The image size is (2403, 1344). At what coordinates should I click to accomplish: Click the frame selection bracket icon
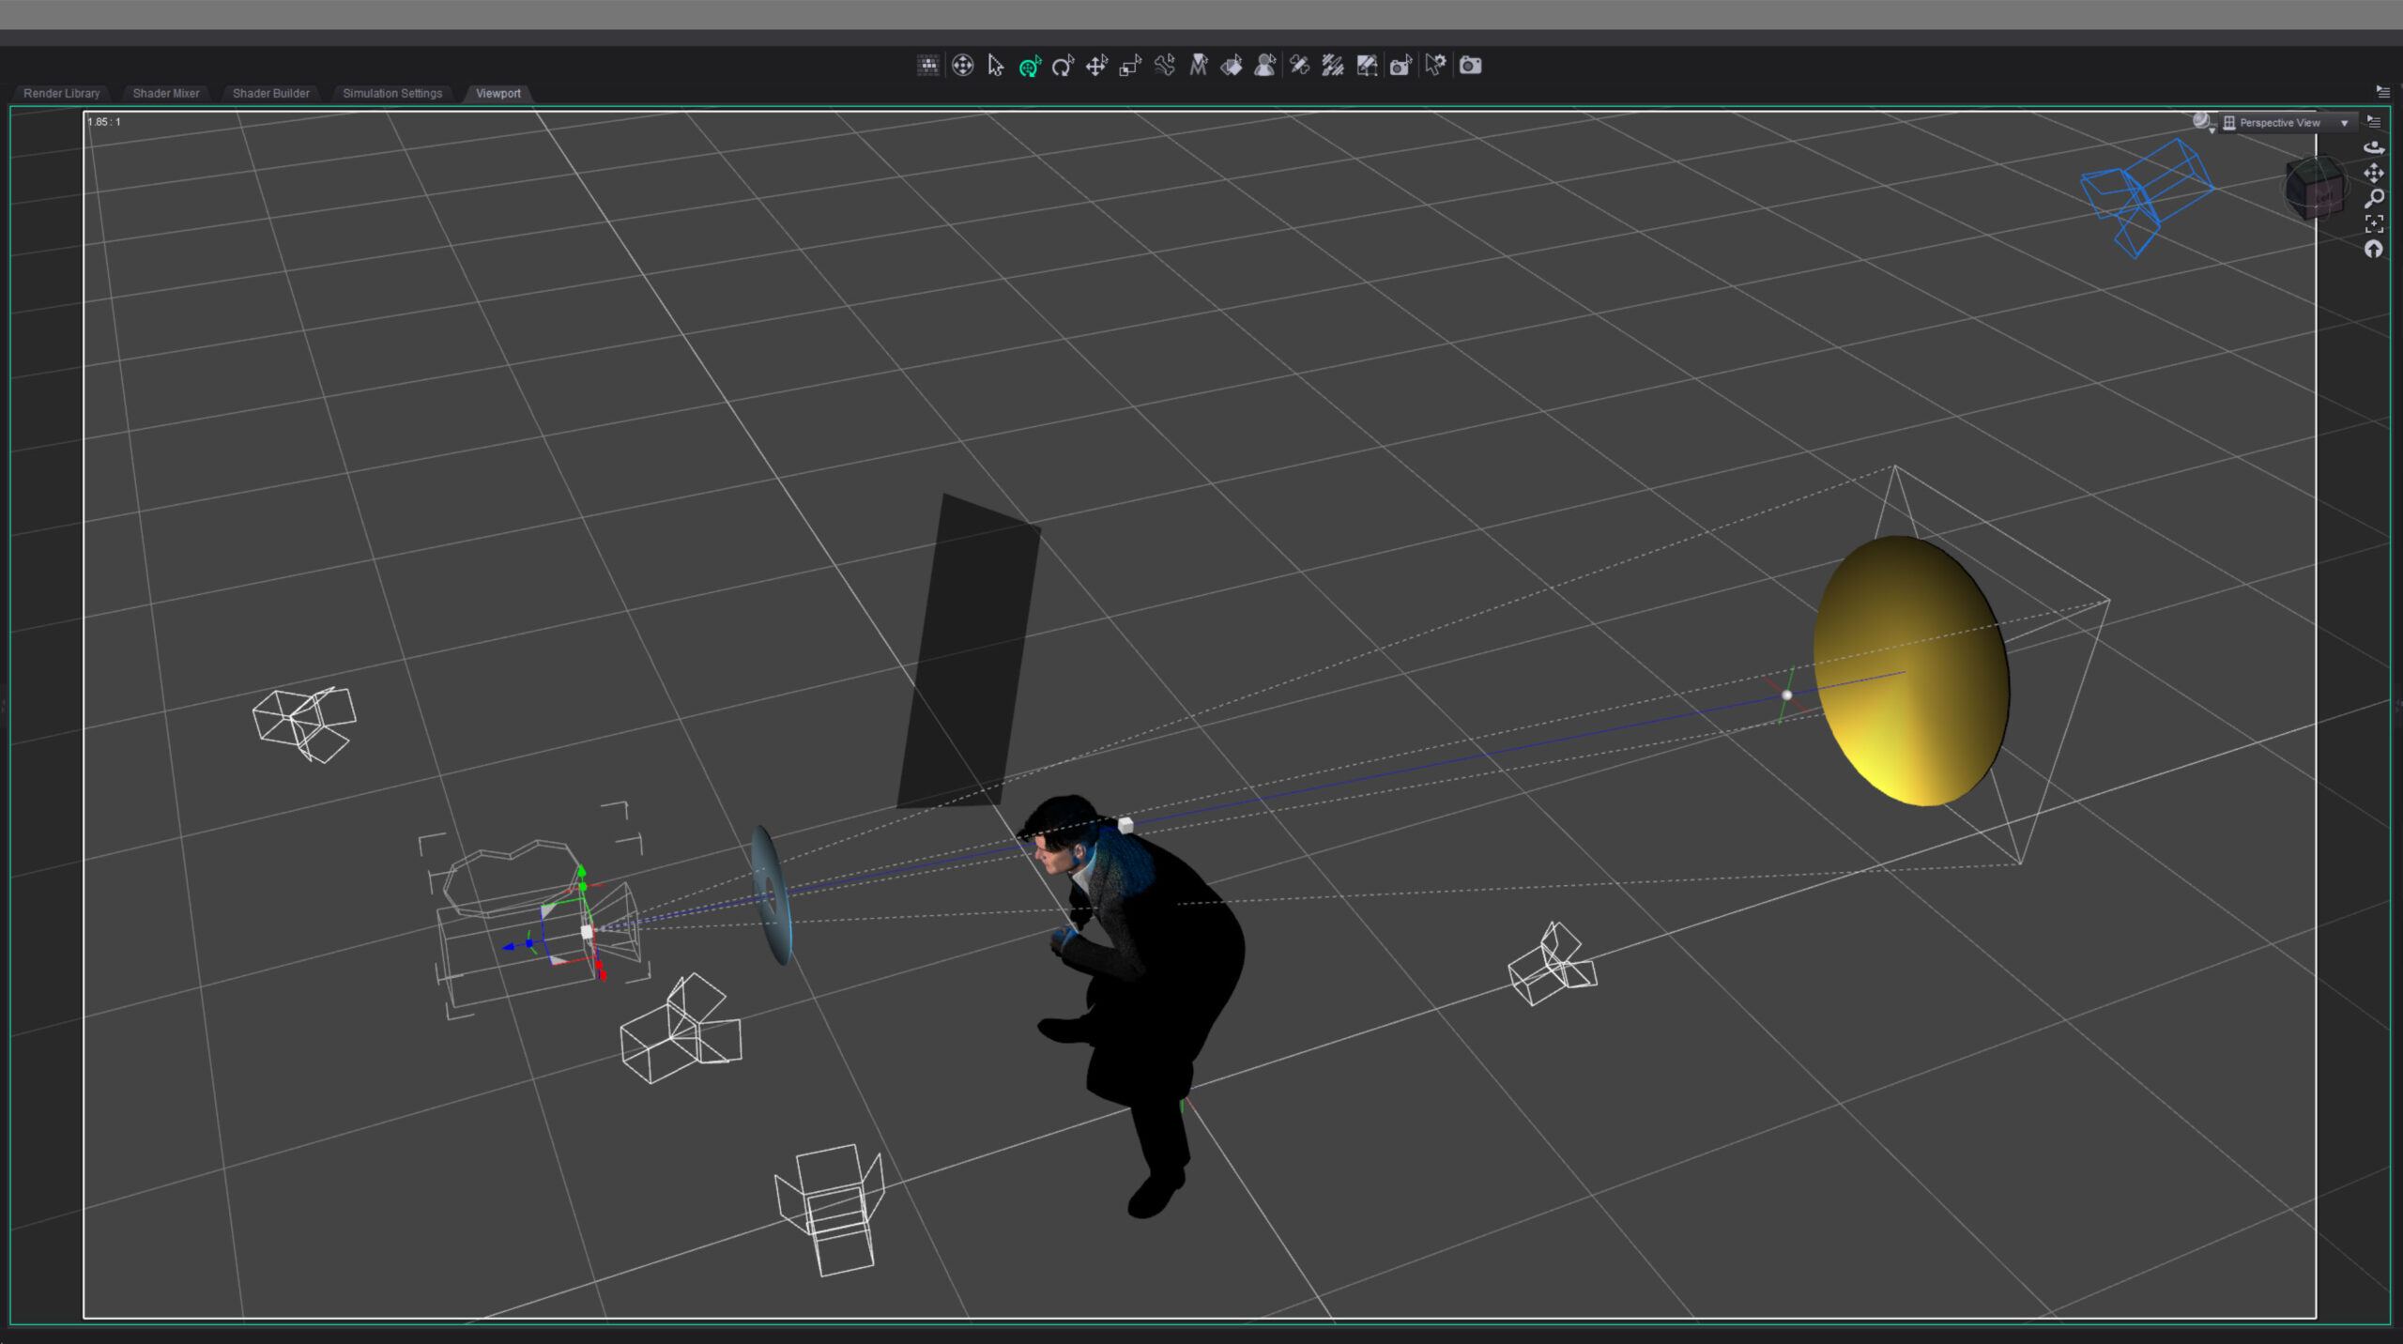(2374, 223)
